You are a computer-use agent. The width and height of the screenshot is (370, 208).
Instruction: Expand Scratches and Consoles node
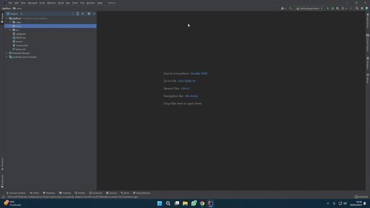6,57
